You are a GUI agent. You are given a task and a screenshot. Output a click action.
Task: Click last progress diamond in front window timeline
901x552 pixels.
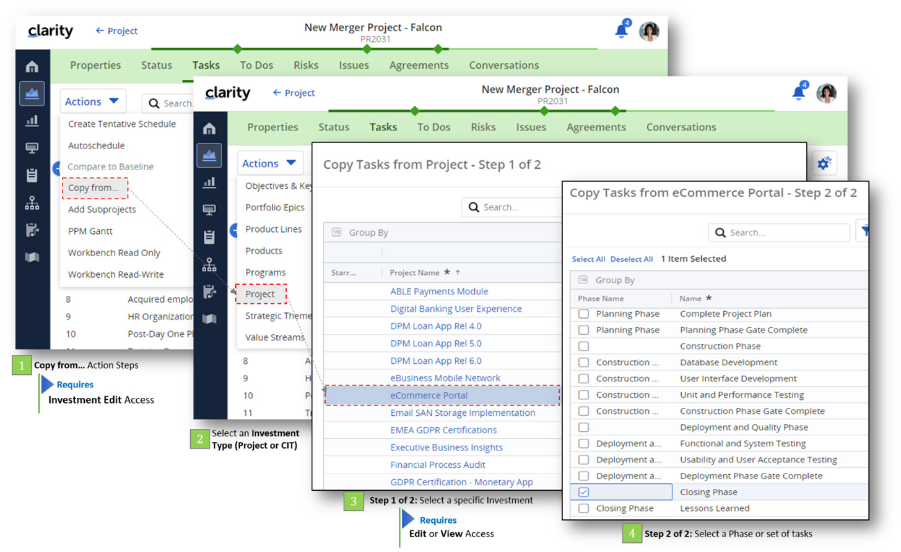coord(615,111)
